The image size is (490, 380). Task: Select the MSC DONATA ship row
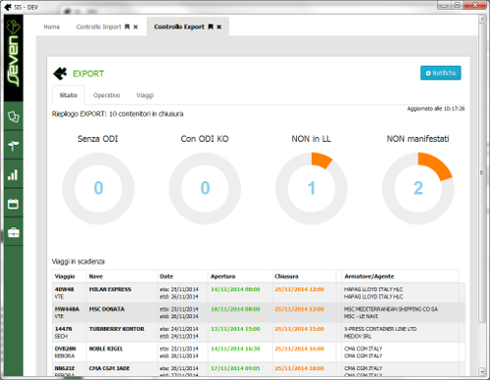coord(259,312)
